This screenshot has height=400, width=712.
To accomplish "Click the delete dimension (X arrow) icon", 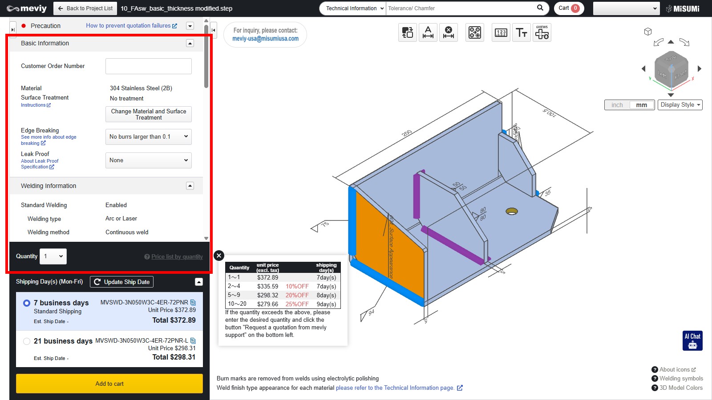I will (x=449, y=32).
